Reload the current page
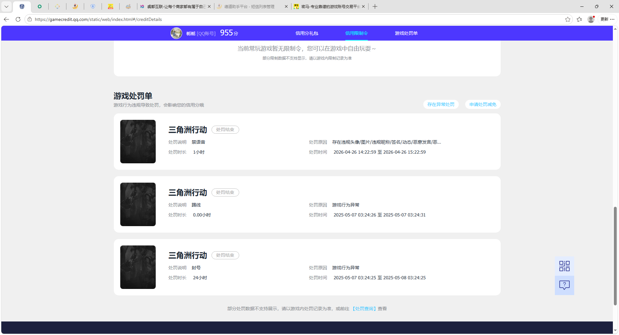This screenshot has height=335, width=619. [18, 19]
